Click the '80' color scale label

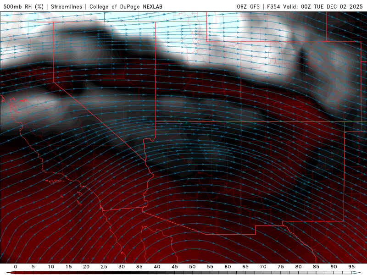click(x=298, y=267)
